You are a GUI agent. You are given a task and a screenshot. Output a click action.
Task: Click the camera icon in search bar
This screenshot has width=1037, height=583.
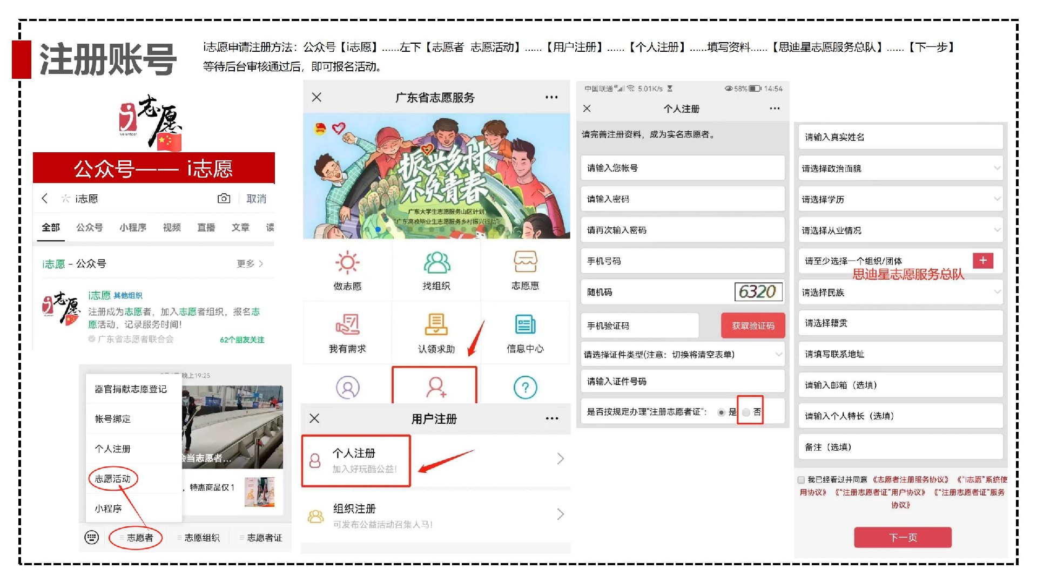coord(224,199)
